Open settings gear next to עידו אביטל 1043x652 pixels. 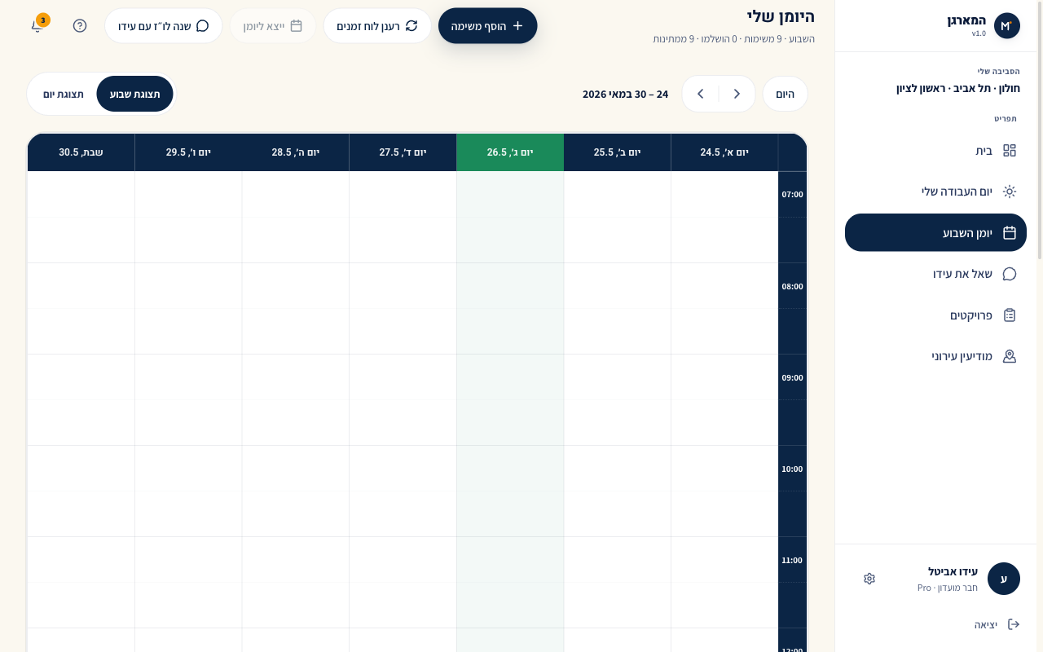pos(869,579)
